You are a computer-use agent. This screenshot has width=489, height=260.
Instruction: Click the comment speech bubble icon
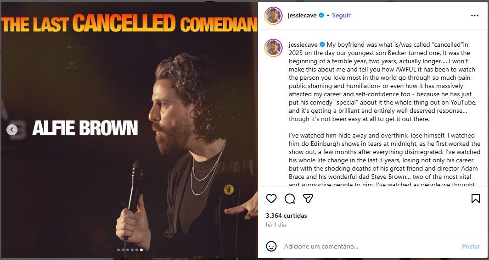pyautogui.click(x=290, y=199)
